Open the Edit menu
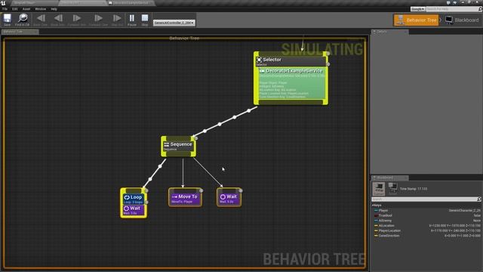This screenshot has width=483, height=272. point(15,9)
